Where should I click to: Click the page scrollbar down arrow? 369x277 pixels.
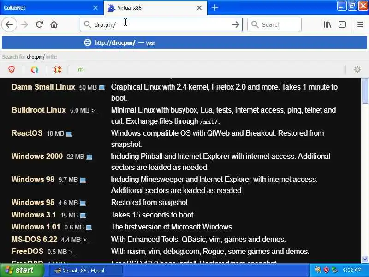[x=365, y=259]
